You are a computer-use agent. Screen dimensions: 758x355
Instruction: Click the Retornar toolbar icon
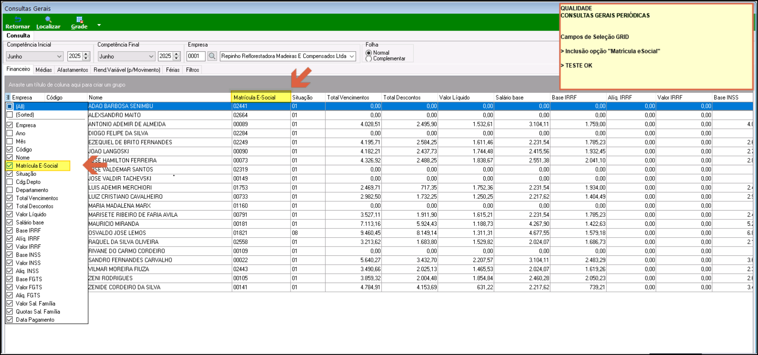click(18, 22)
